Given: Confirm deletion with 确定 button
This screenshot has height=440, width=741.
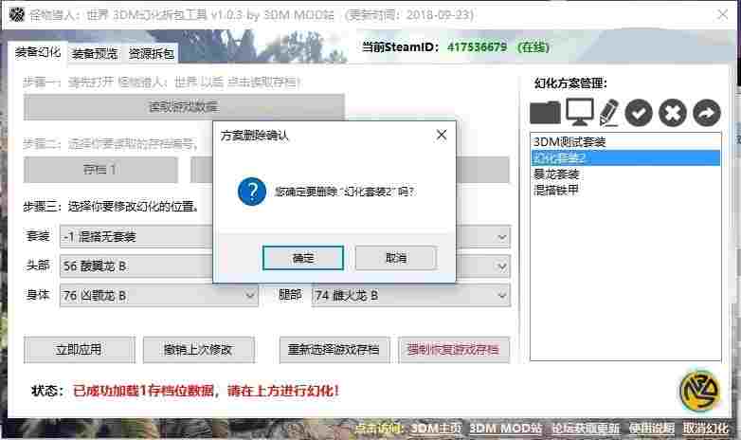Looking at the screenshot, I should pyautogui.click(x=303, y=258).
